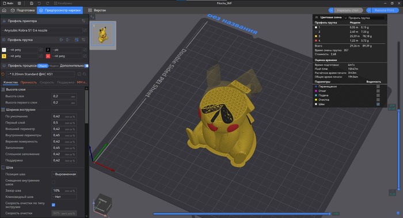This screenshot has width=403, height=218.
Task: Toggle the Дополнительно advanced switch
Action: 86,66
